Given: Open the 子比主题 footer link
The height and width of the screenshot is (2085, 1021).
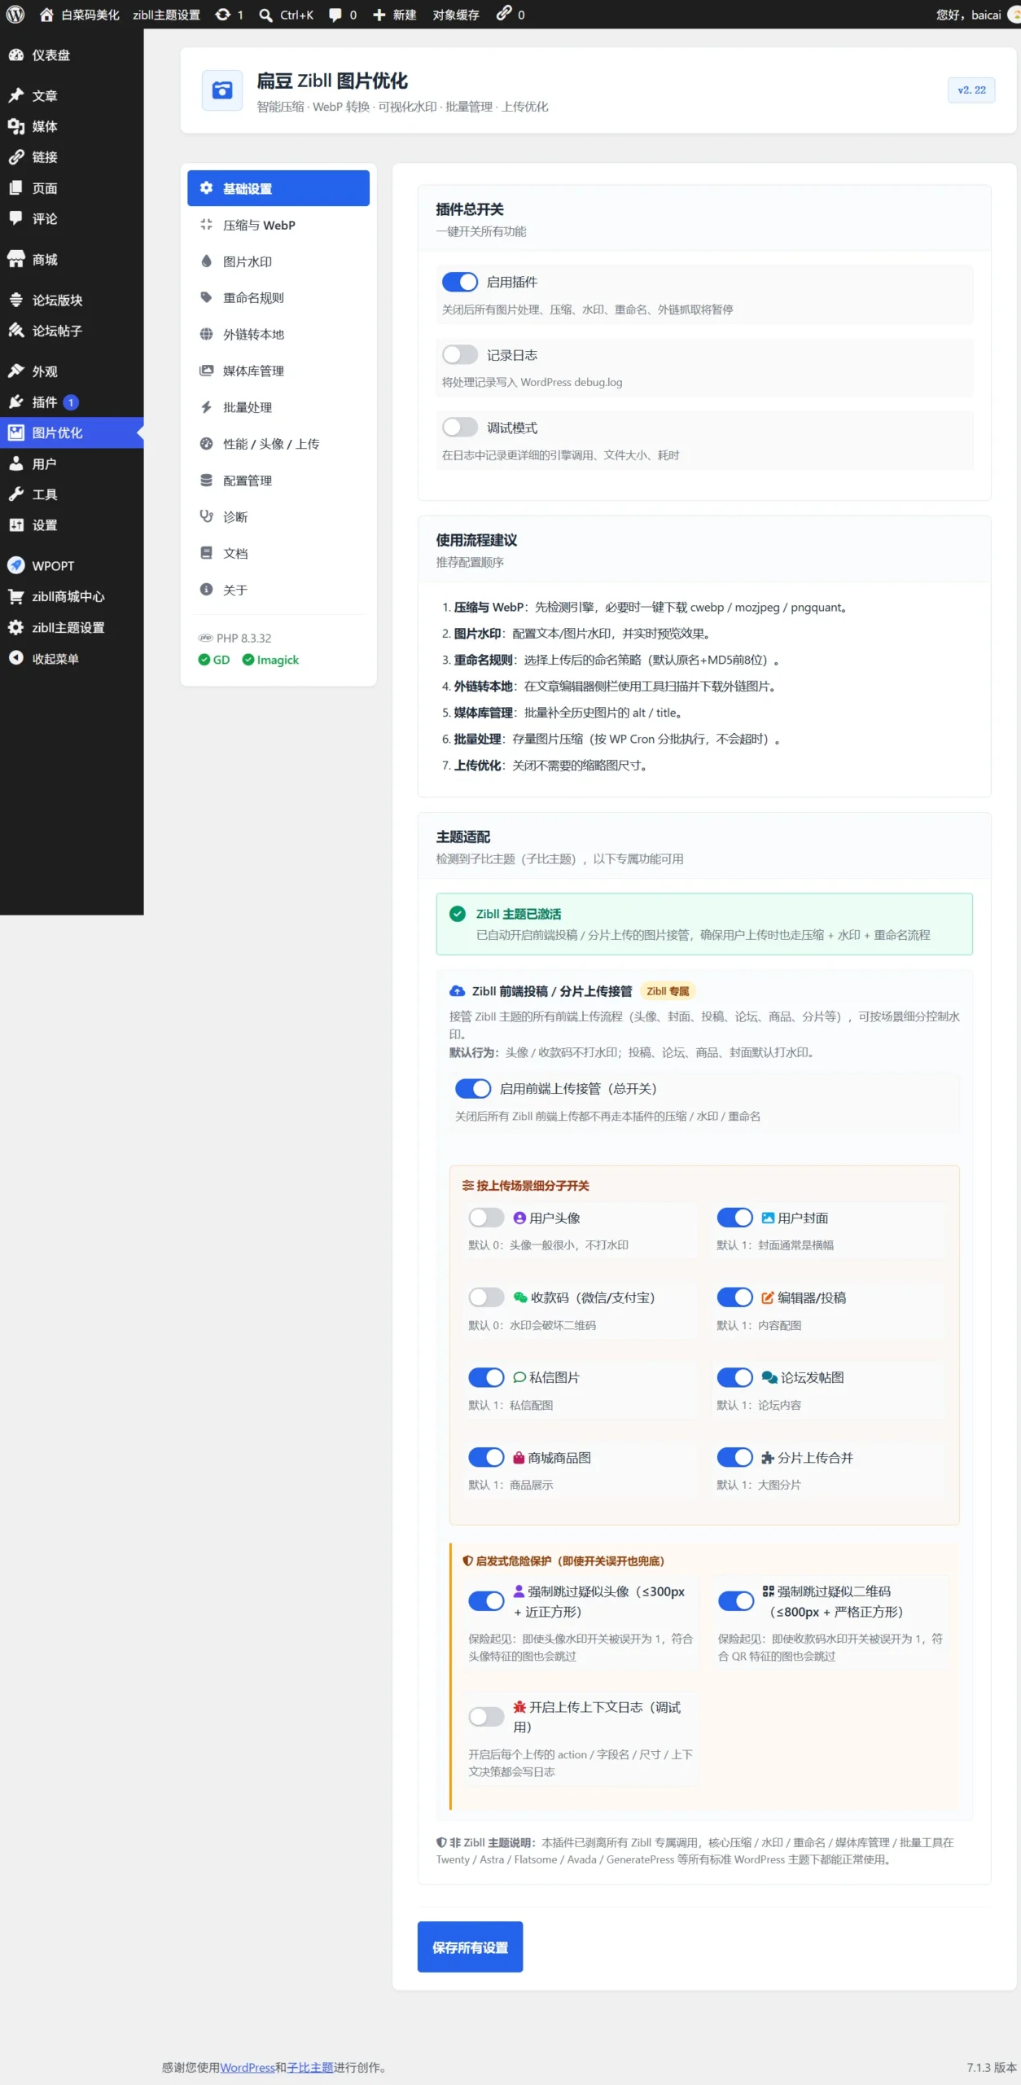Looking at the screenshot, I should click(x=310, y=2068).
